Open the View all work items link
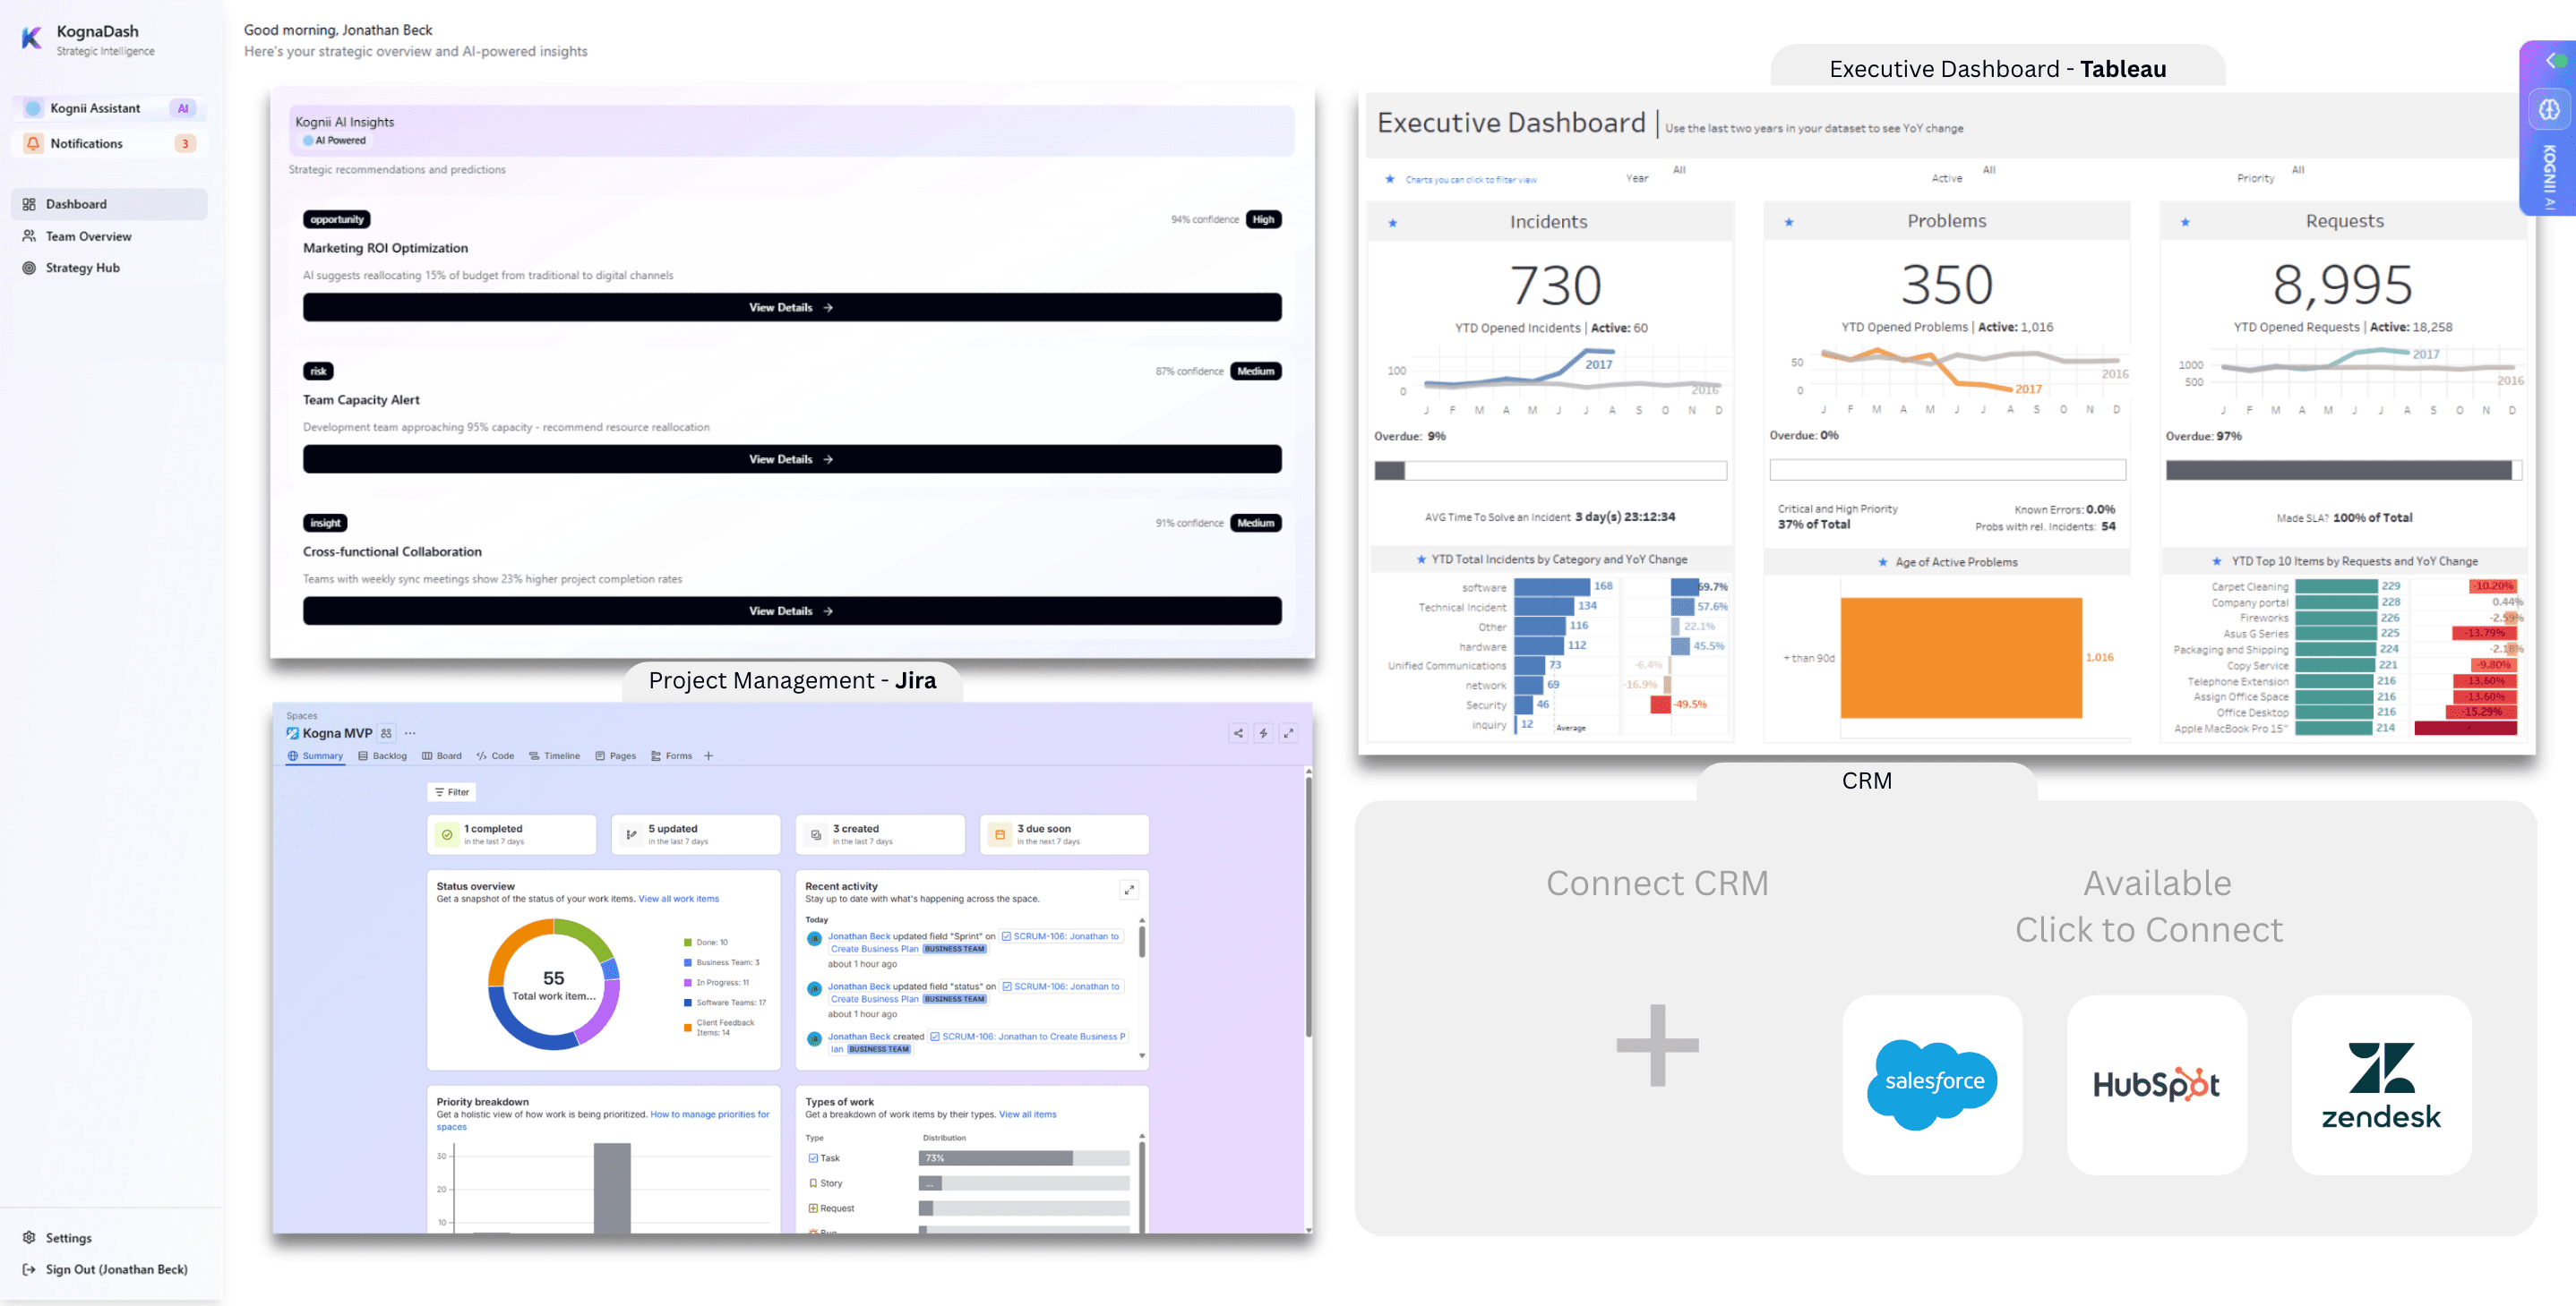The height and width of the screenshot is (1306, 2576). tap(678, 899)
